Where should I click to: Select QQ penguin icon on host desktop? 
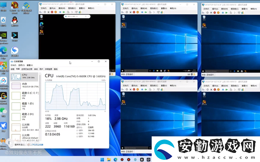pos(15,22)
